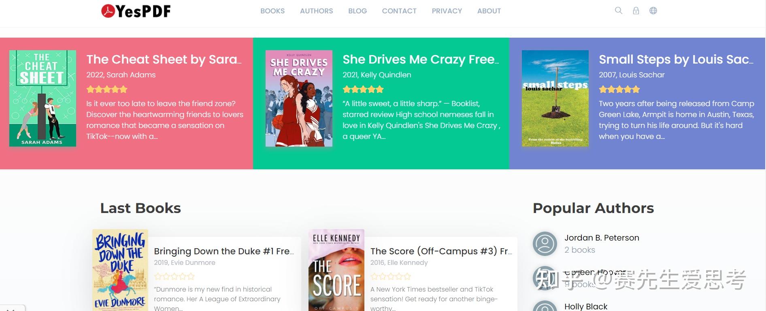Viewport: 766px width, 311px height.
Task: Click Small Steps star rating
Action: 619,89
